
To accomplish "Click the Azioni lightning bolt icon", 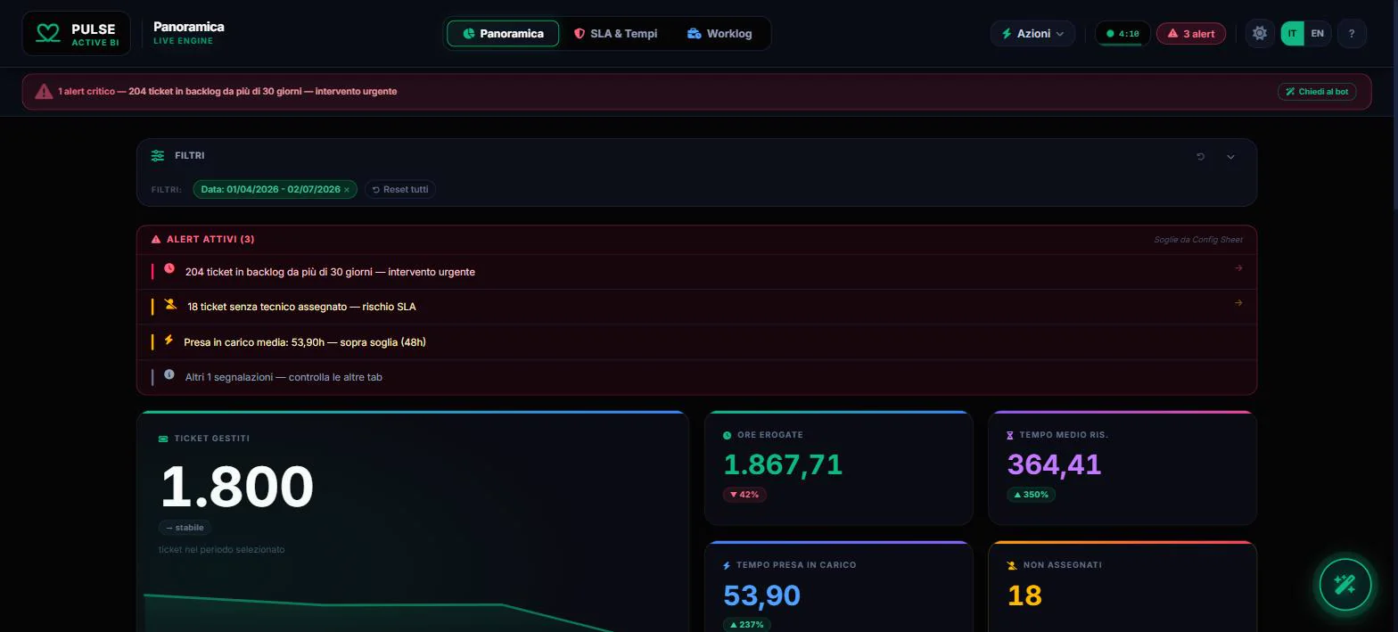I will coord(1007,34).
